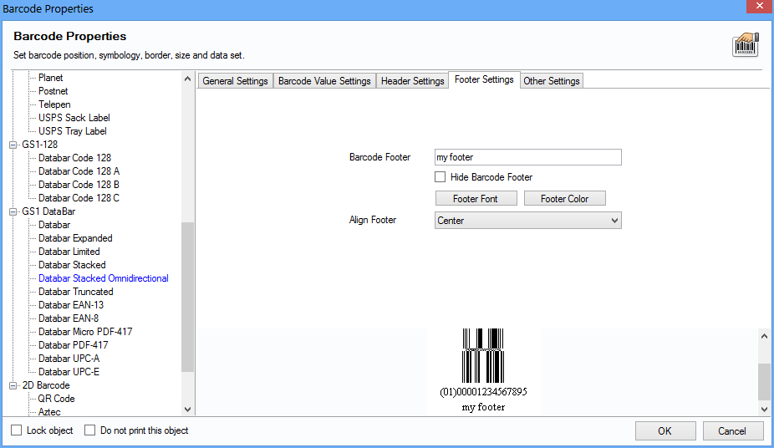Choose Databar Stacked symbology
This screenshot has height=448, width=774.
(x=72, y=265)
